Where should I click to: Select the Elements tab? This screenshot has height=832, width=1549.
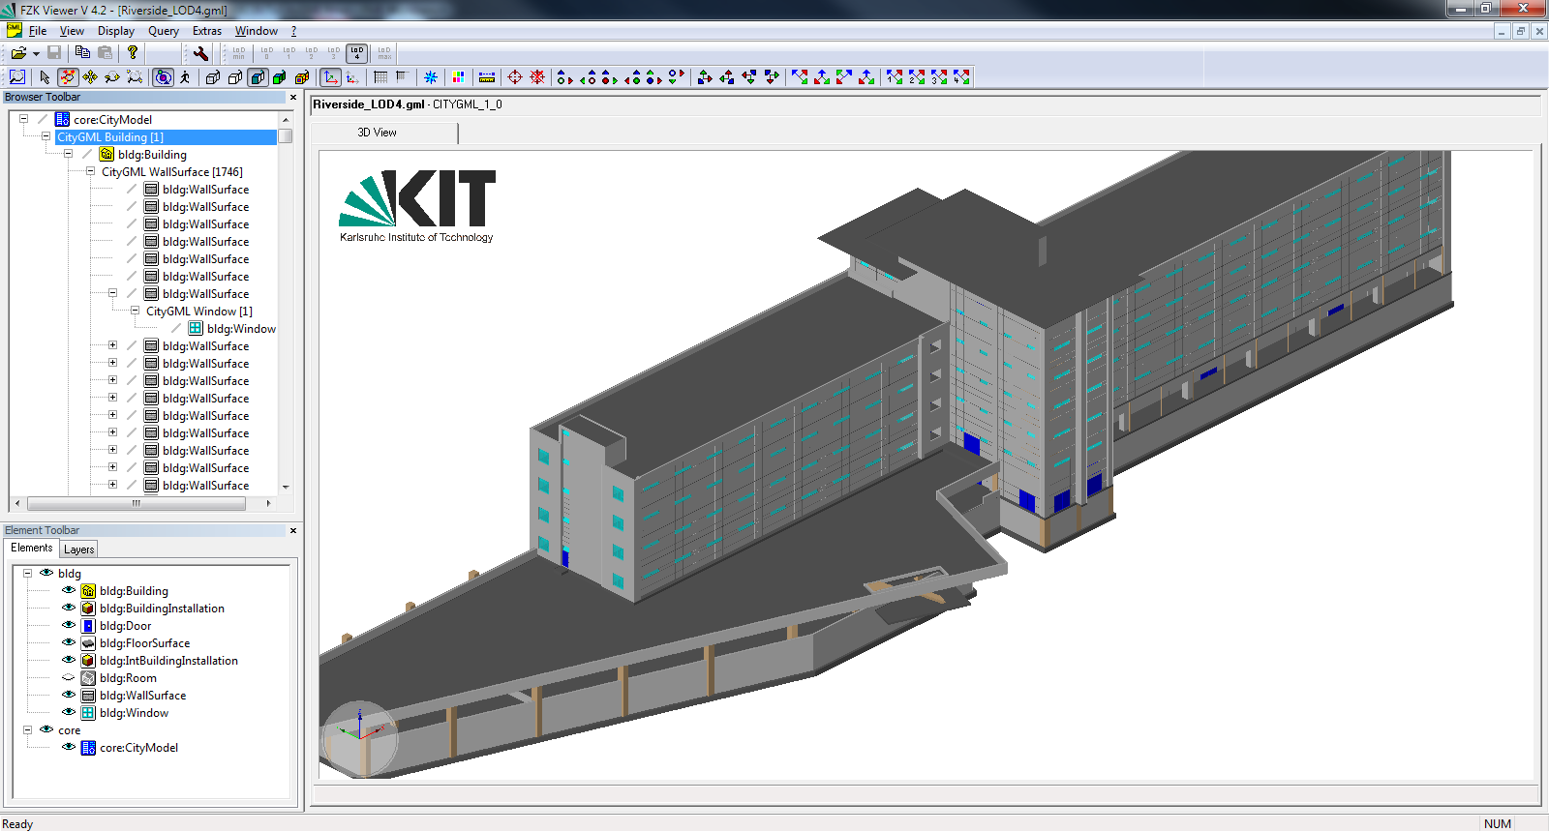[x=32, y=548]
